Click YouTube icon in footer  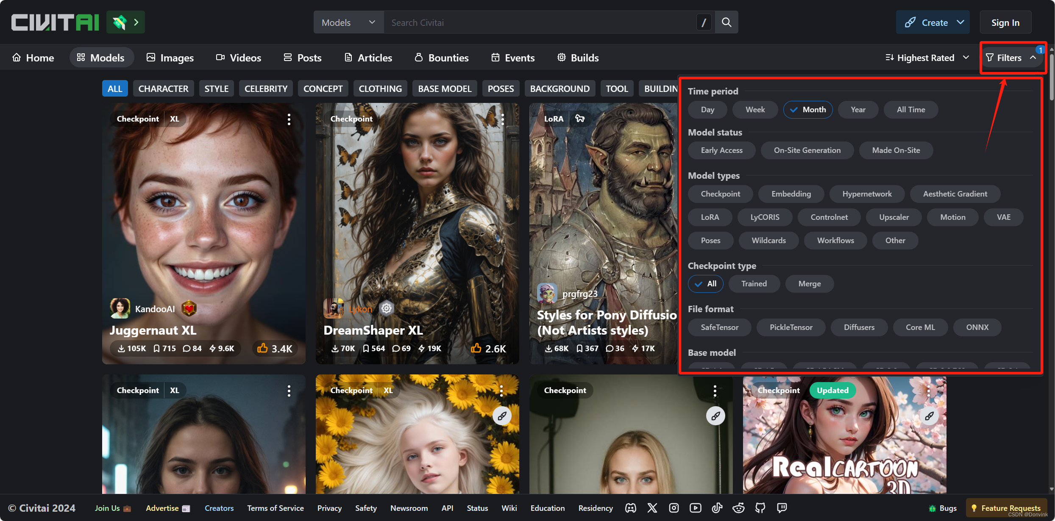point(695,508)
